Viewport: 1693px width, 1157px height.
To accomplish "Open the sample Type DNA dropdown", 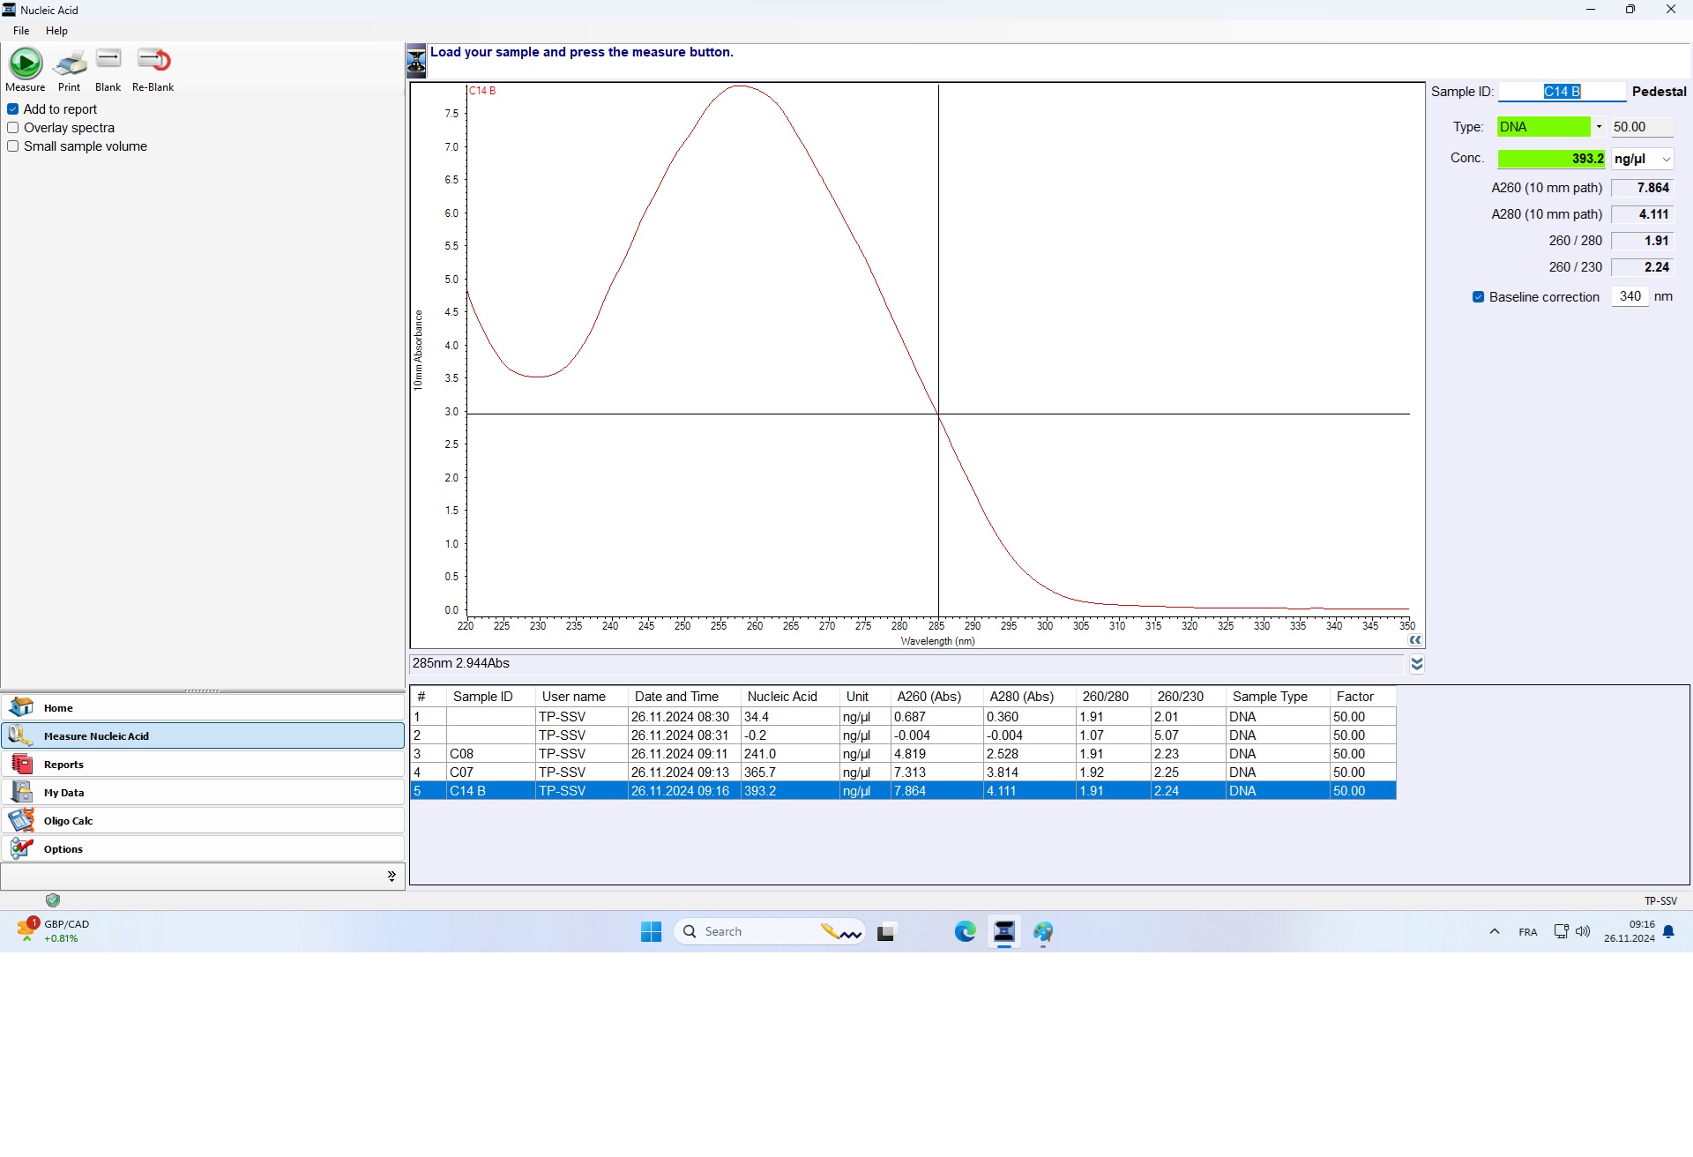I will (1599, 127).
